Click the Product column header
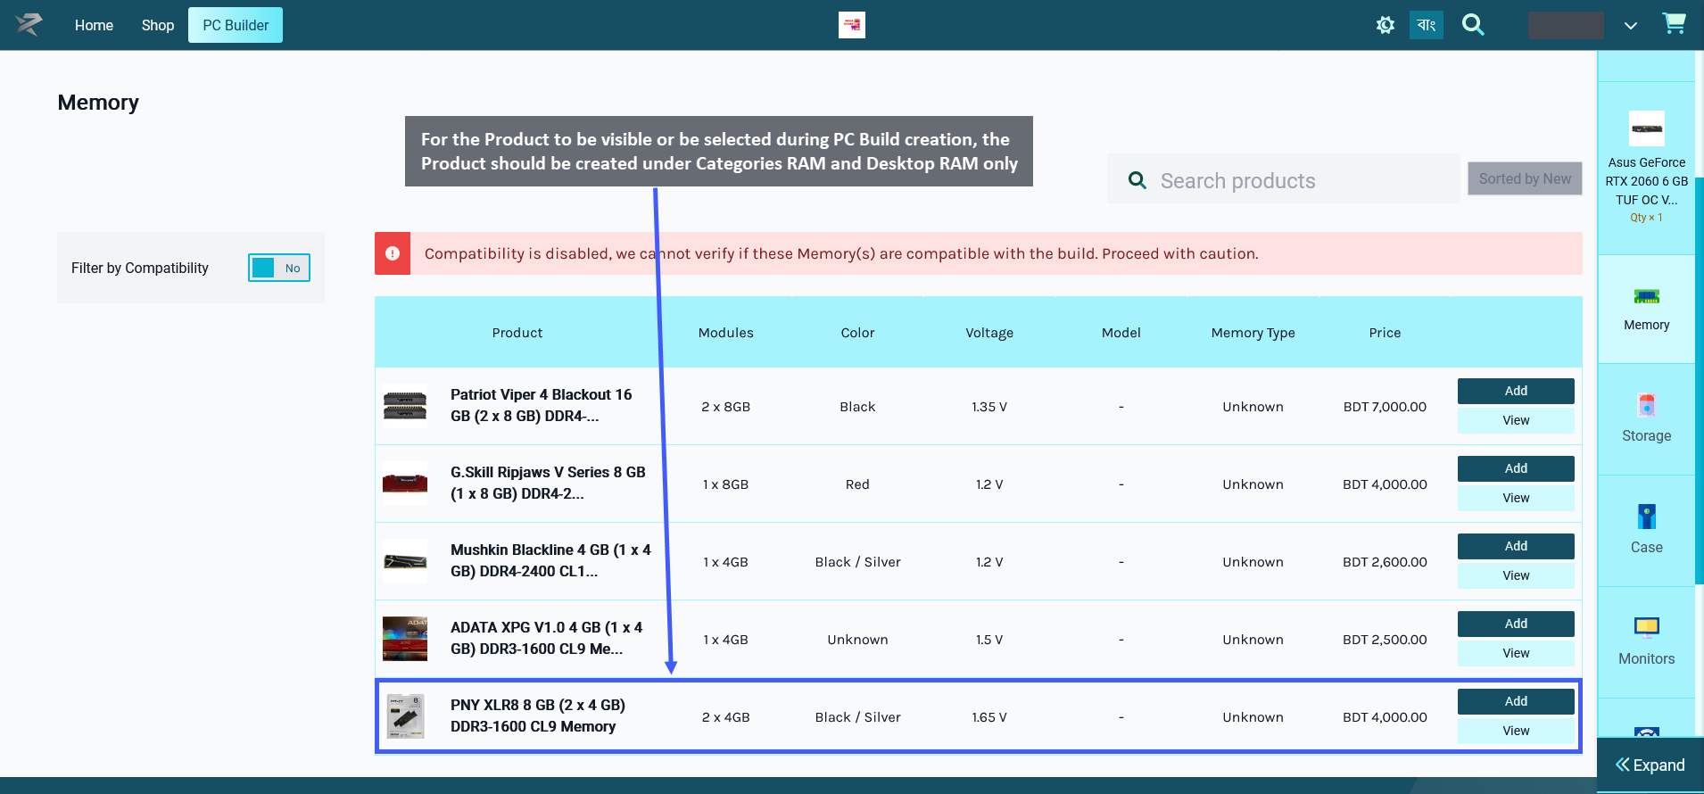Screen dimensions: 1704x794 [x=517, y=333]
